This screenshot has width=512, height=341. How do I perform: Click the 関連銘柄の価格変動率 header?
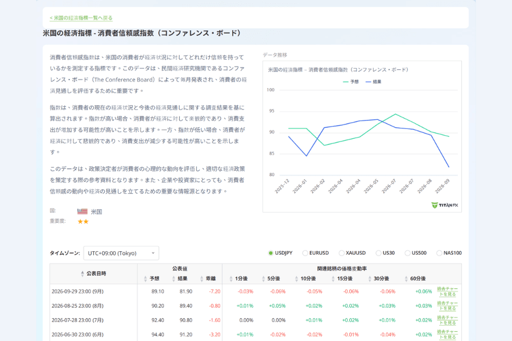342,269
